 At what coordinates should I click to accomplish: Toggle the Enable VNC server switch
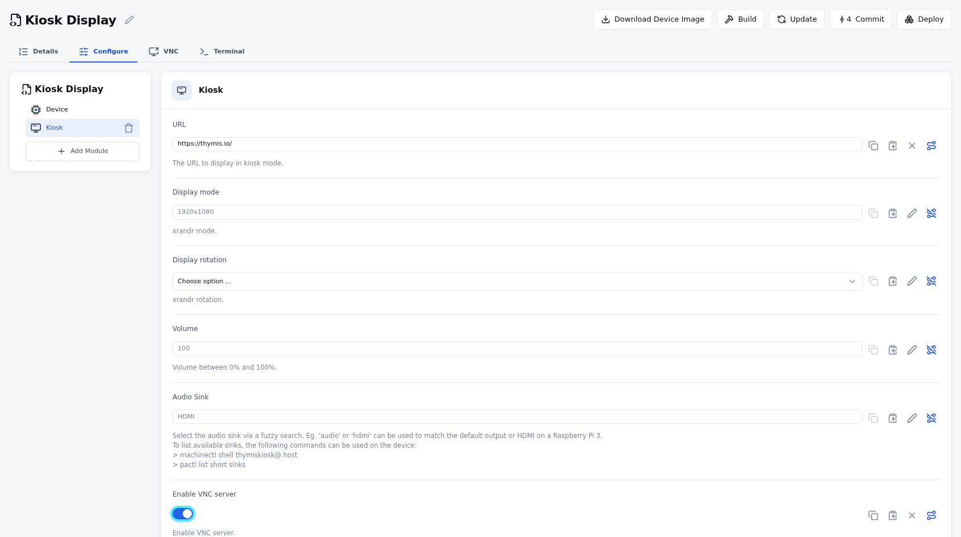[x=183, y=514]
